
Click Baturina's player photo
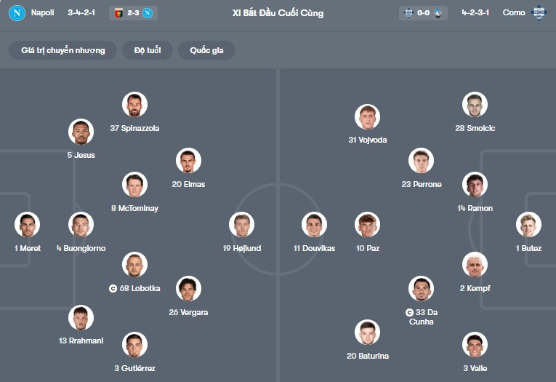point(368,333)
